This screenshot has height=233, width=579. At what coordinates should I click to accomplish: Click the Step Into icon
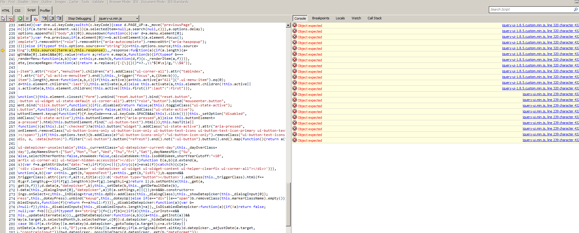click(x=44, y=18)
